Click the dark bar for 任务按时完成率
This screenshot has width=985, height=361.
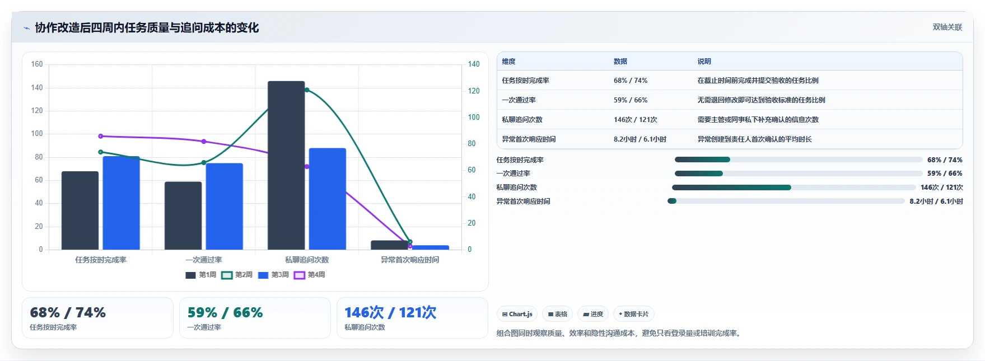[80, 210]
